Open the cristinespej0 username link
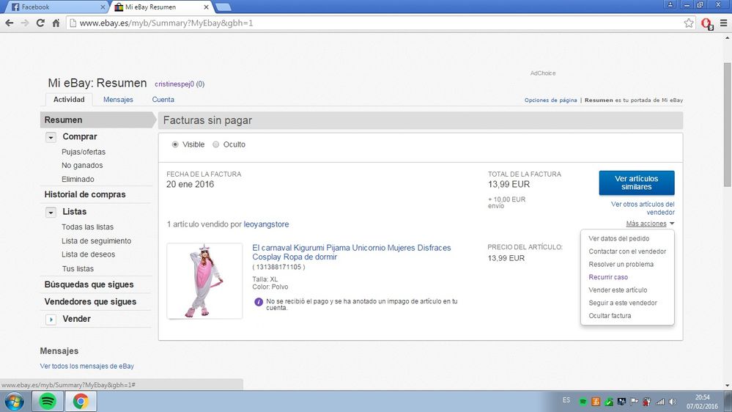Viewport: 732px width, 412px height. [174, 84]
